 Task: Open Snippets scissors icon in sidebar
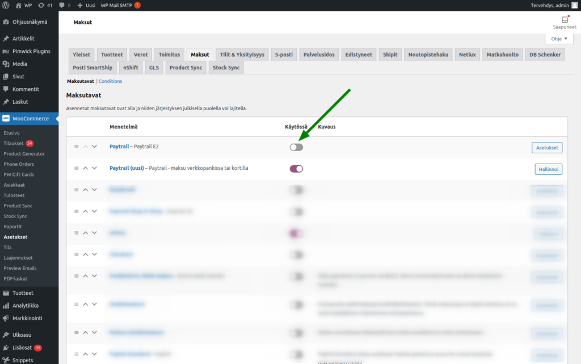pos(6,360)
